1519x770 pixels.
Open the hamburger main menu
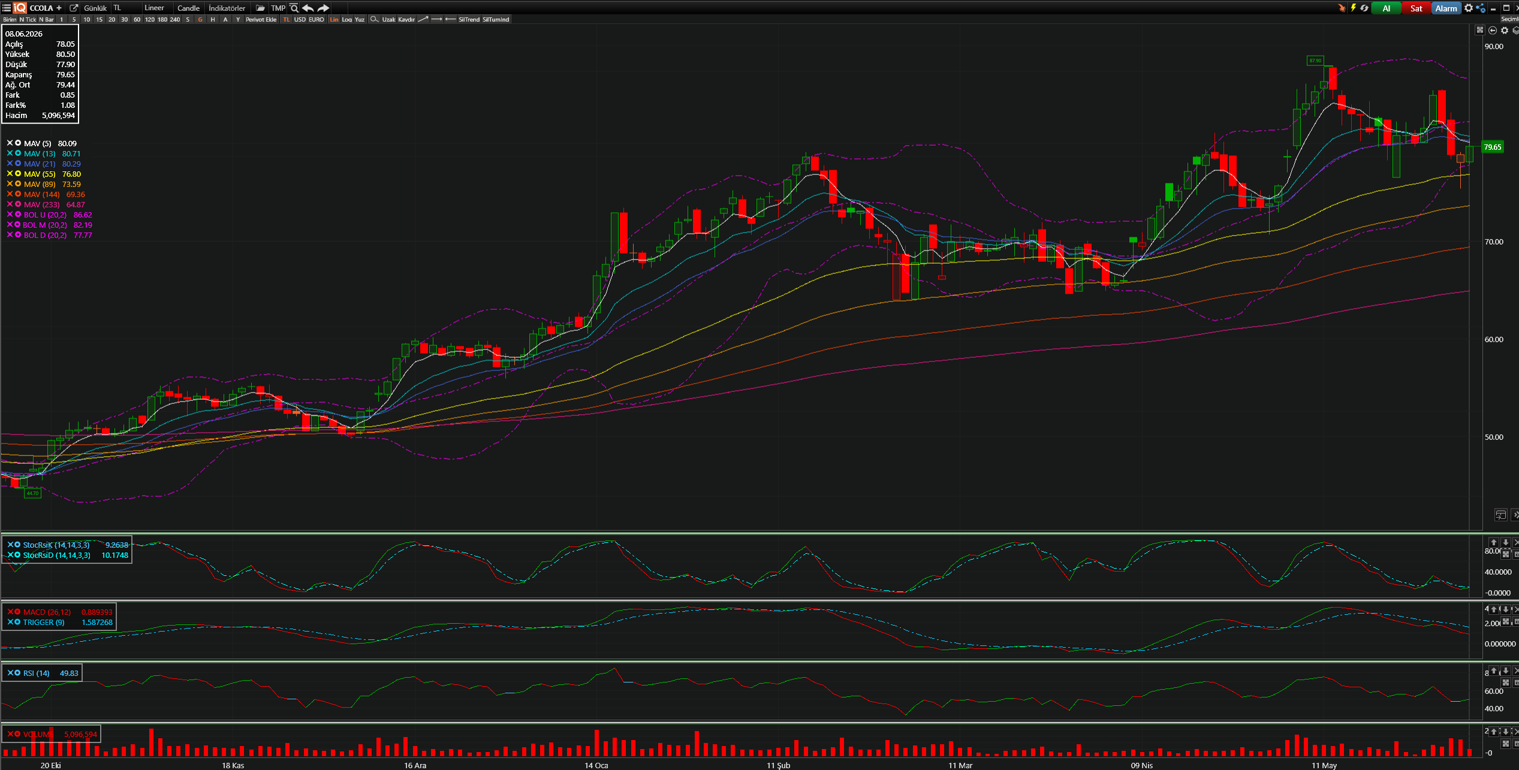click(6, 8)
